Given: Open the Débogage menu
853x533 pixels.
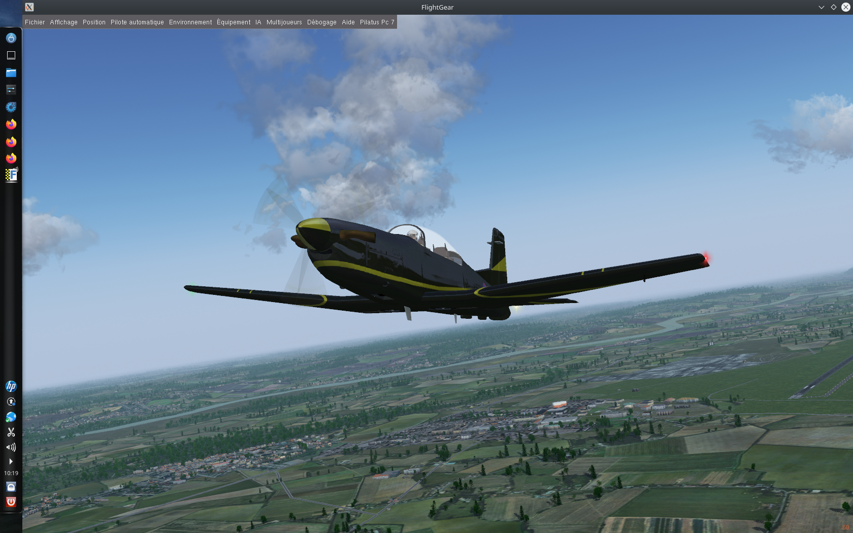Looking at the screenshot, I should [x=322, y=22].
